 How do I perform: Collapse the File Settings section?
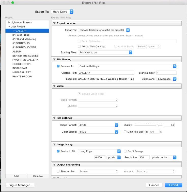(54, 118)
